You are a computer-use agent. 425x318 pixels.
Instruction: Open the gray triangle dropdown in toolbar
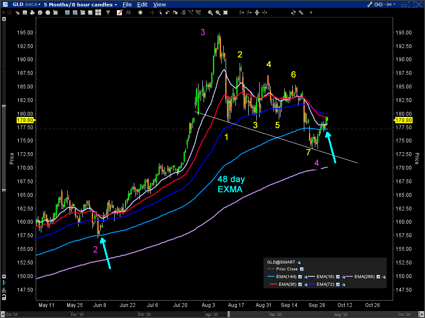click(x=108, y=12)
